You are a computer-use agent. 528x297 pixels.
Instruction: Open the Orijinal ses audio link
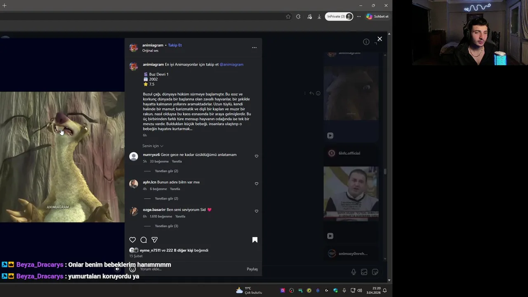[150, 50]
